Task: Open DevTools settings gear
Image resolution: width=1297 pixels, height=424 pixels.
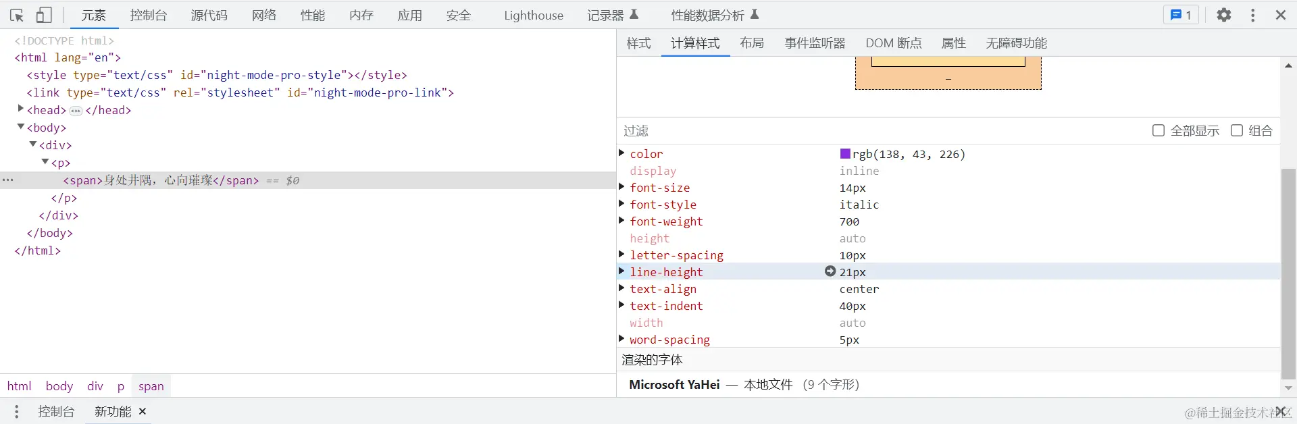Action: pyautogui.click(x=1223, y=15)
